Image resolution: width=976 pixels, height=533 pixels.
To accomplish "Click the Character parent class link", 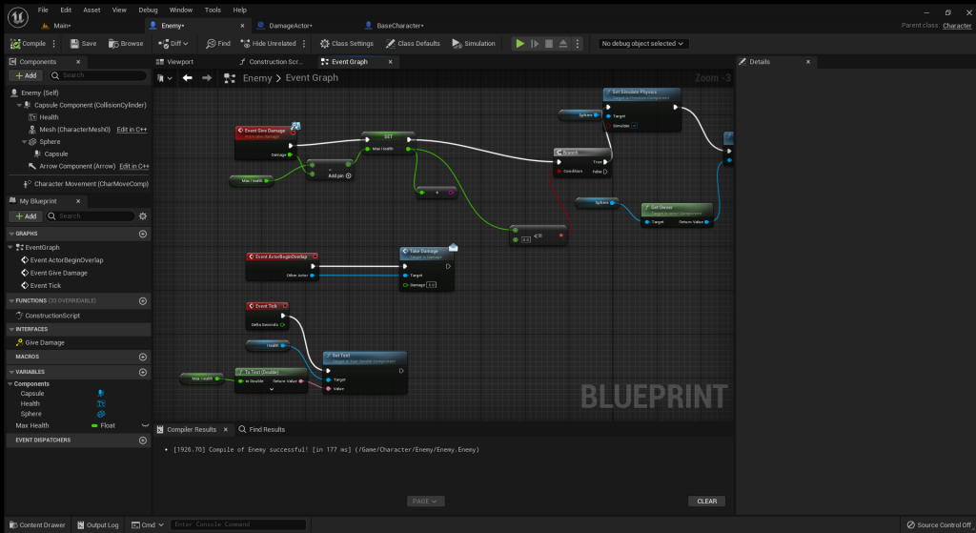I will [x=957, y=26].
